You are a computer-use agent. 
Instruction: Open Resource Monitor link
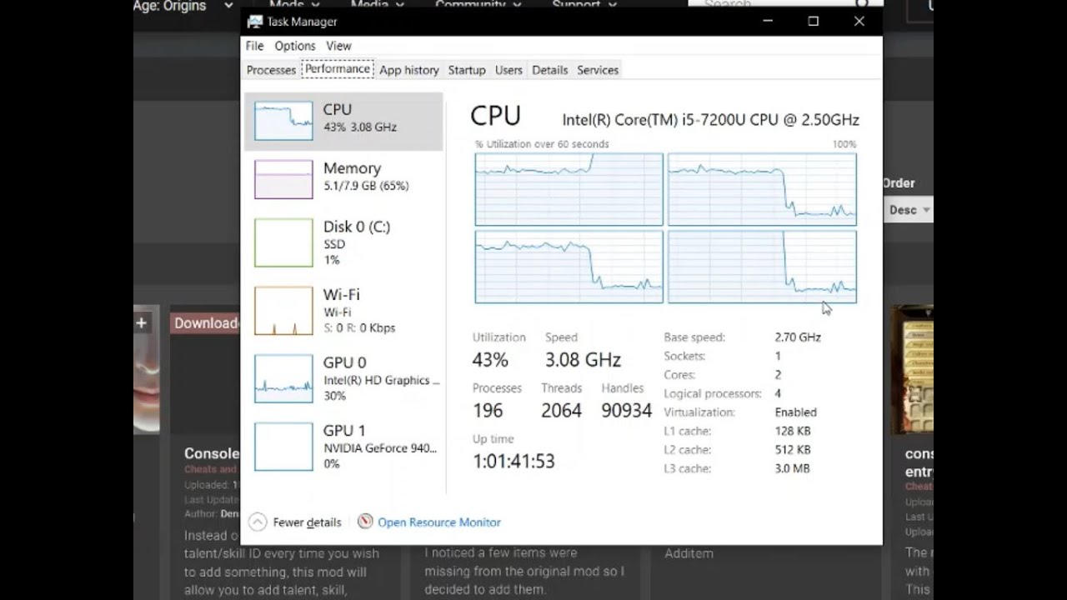click(x=438, y=522)
